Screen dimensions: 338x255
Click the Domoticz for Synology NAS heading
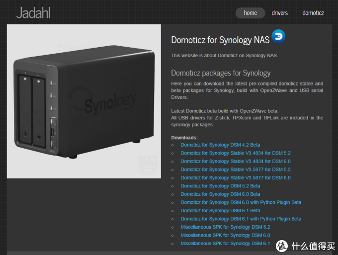tap(220, 40)
